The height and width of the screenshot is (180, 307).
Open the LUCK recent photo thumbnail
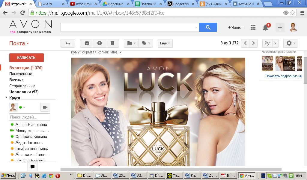(x=285, y=64)
